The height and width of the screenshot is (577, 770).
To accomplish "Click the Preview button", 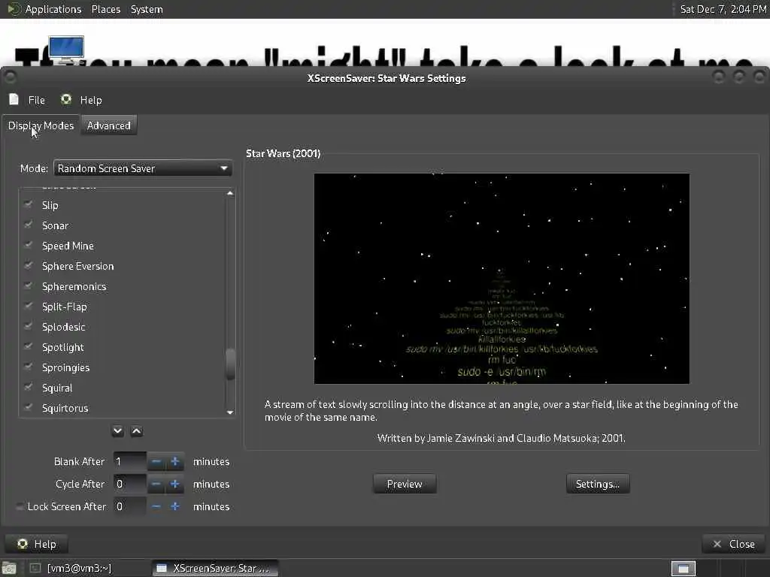I will click(x=405, y=485).
